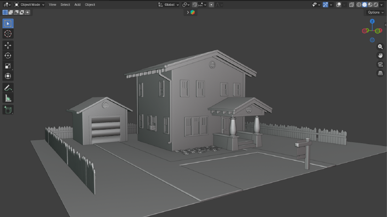Select the Annotate tool
This screenshot has height=217, width=387.
8,88
